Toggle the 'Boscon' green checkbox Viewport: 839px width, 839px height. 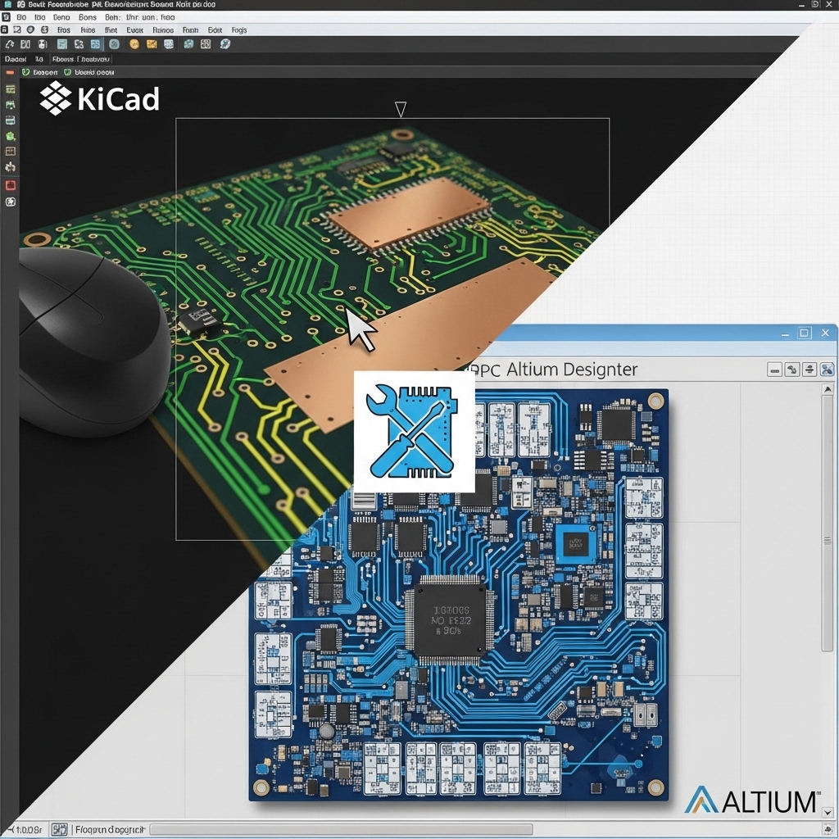pos(25,72)
